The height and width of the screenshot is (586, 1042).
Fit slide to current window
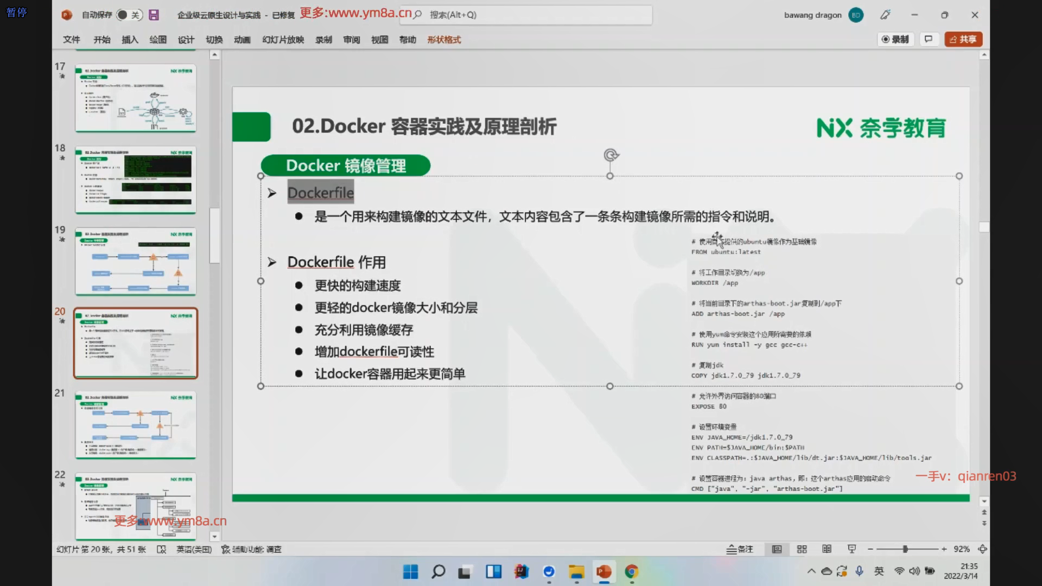pos(982,549)
